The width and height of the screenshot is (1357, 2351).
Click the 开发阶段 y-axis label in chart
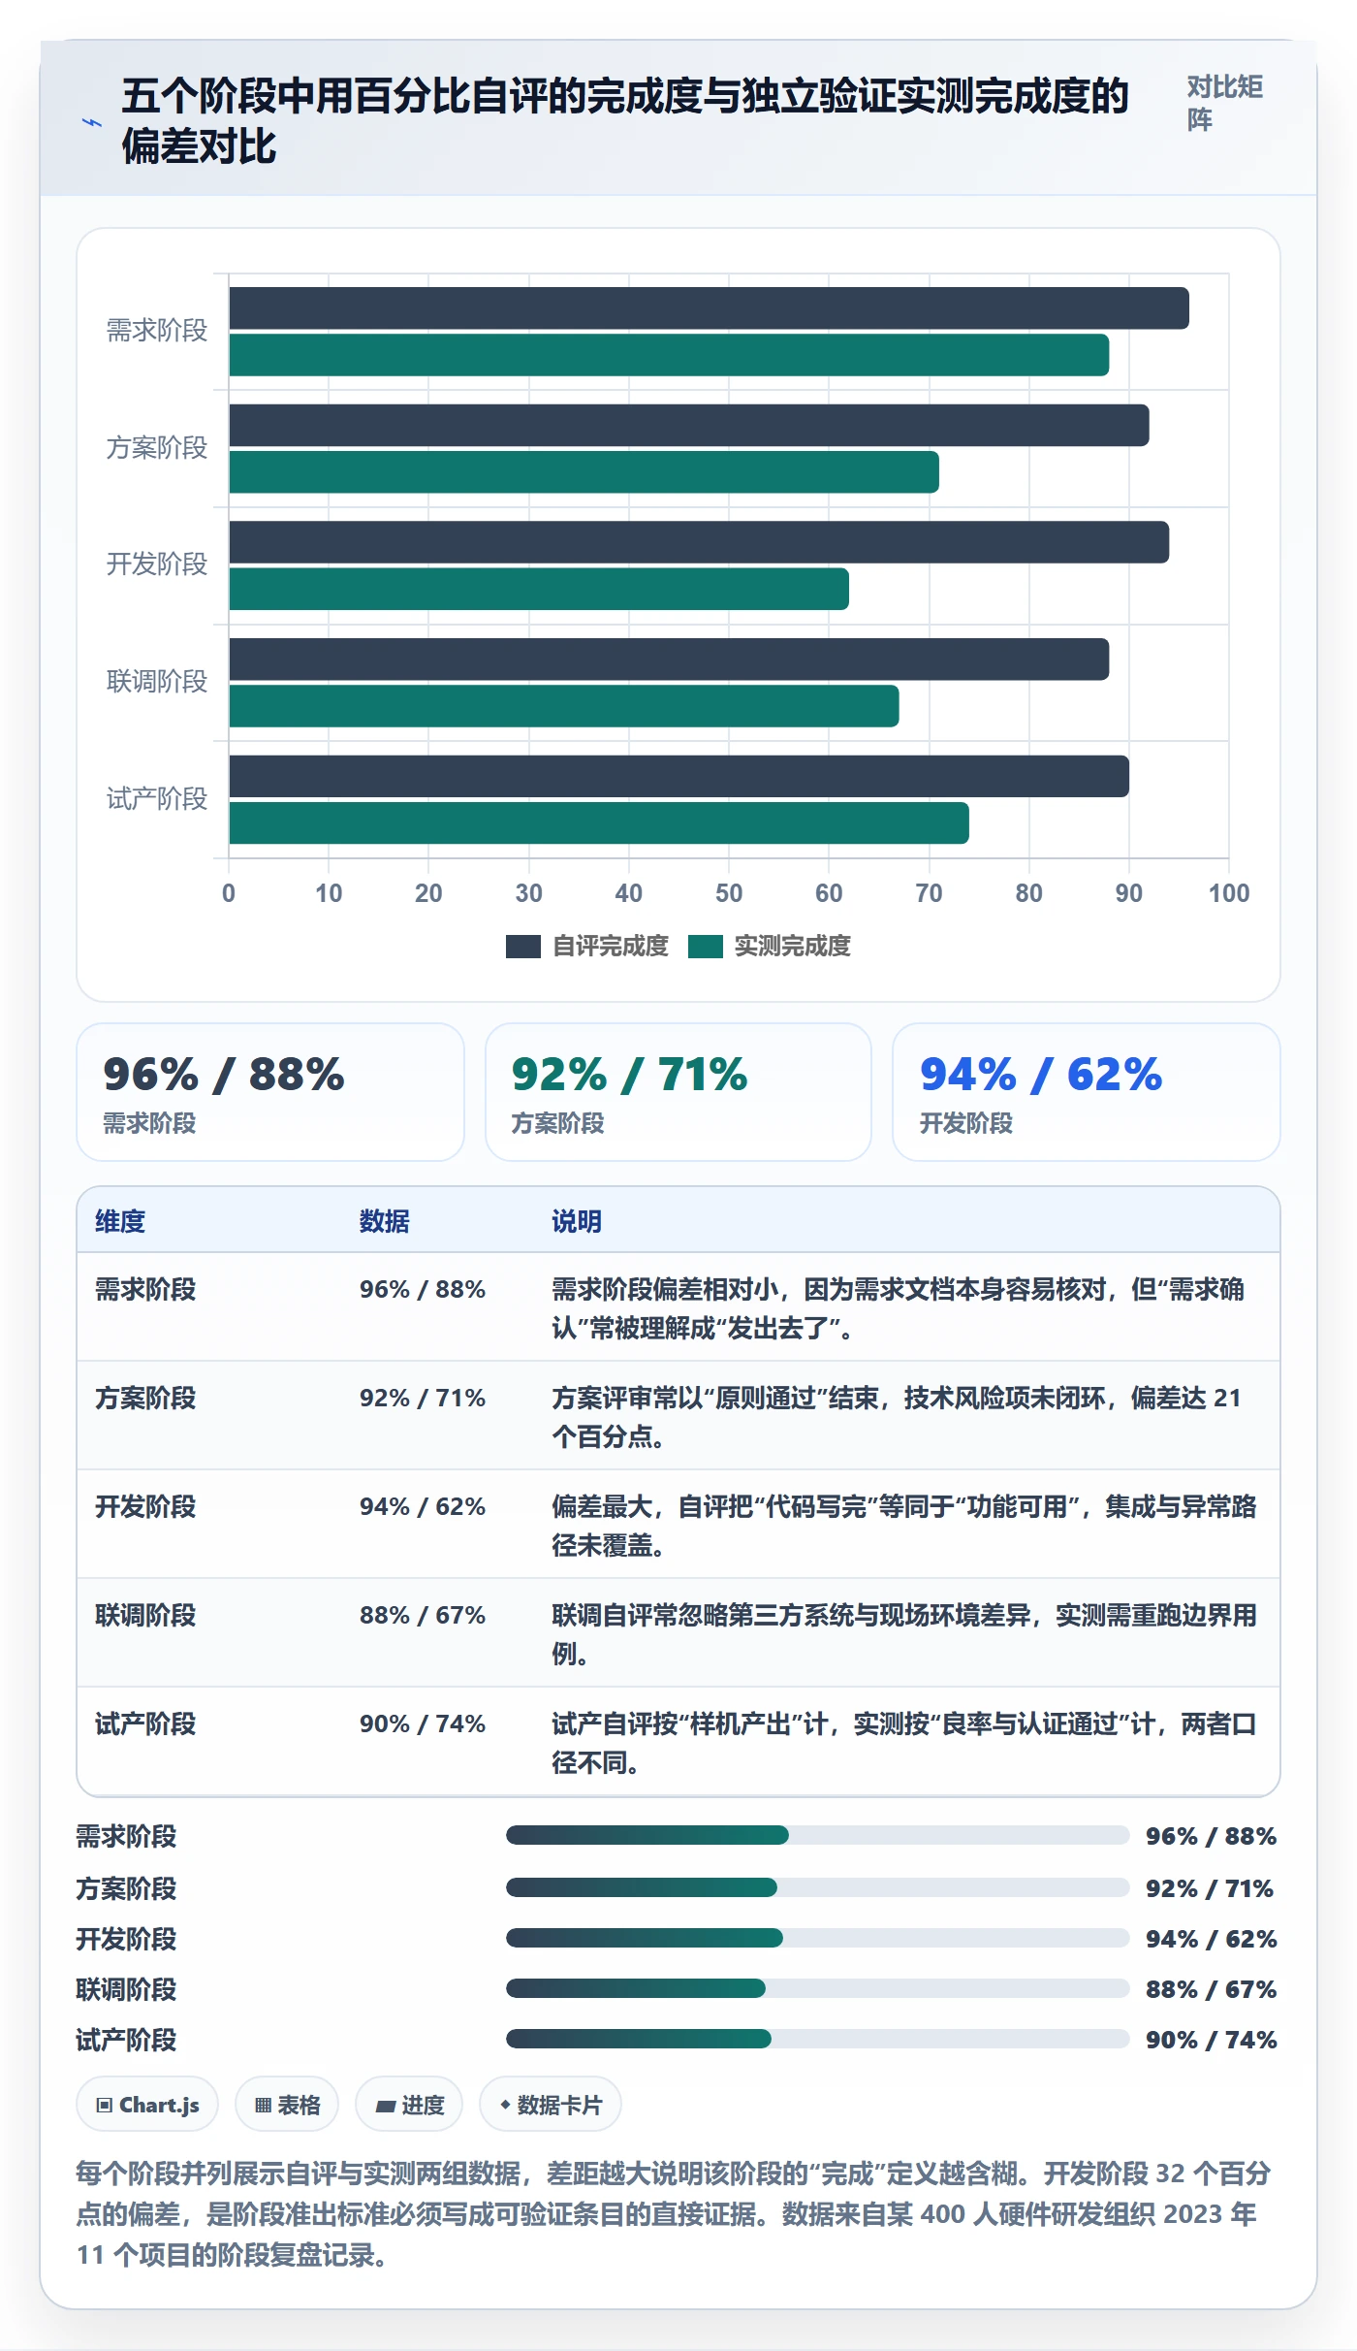[157, 564]
